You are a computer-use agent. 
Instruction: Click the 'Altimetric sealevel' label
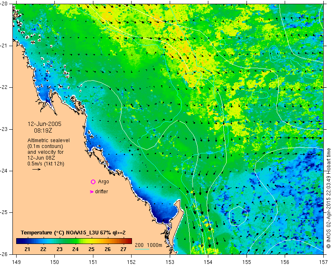(x=49, y=140)
